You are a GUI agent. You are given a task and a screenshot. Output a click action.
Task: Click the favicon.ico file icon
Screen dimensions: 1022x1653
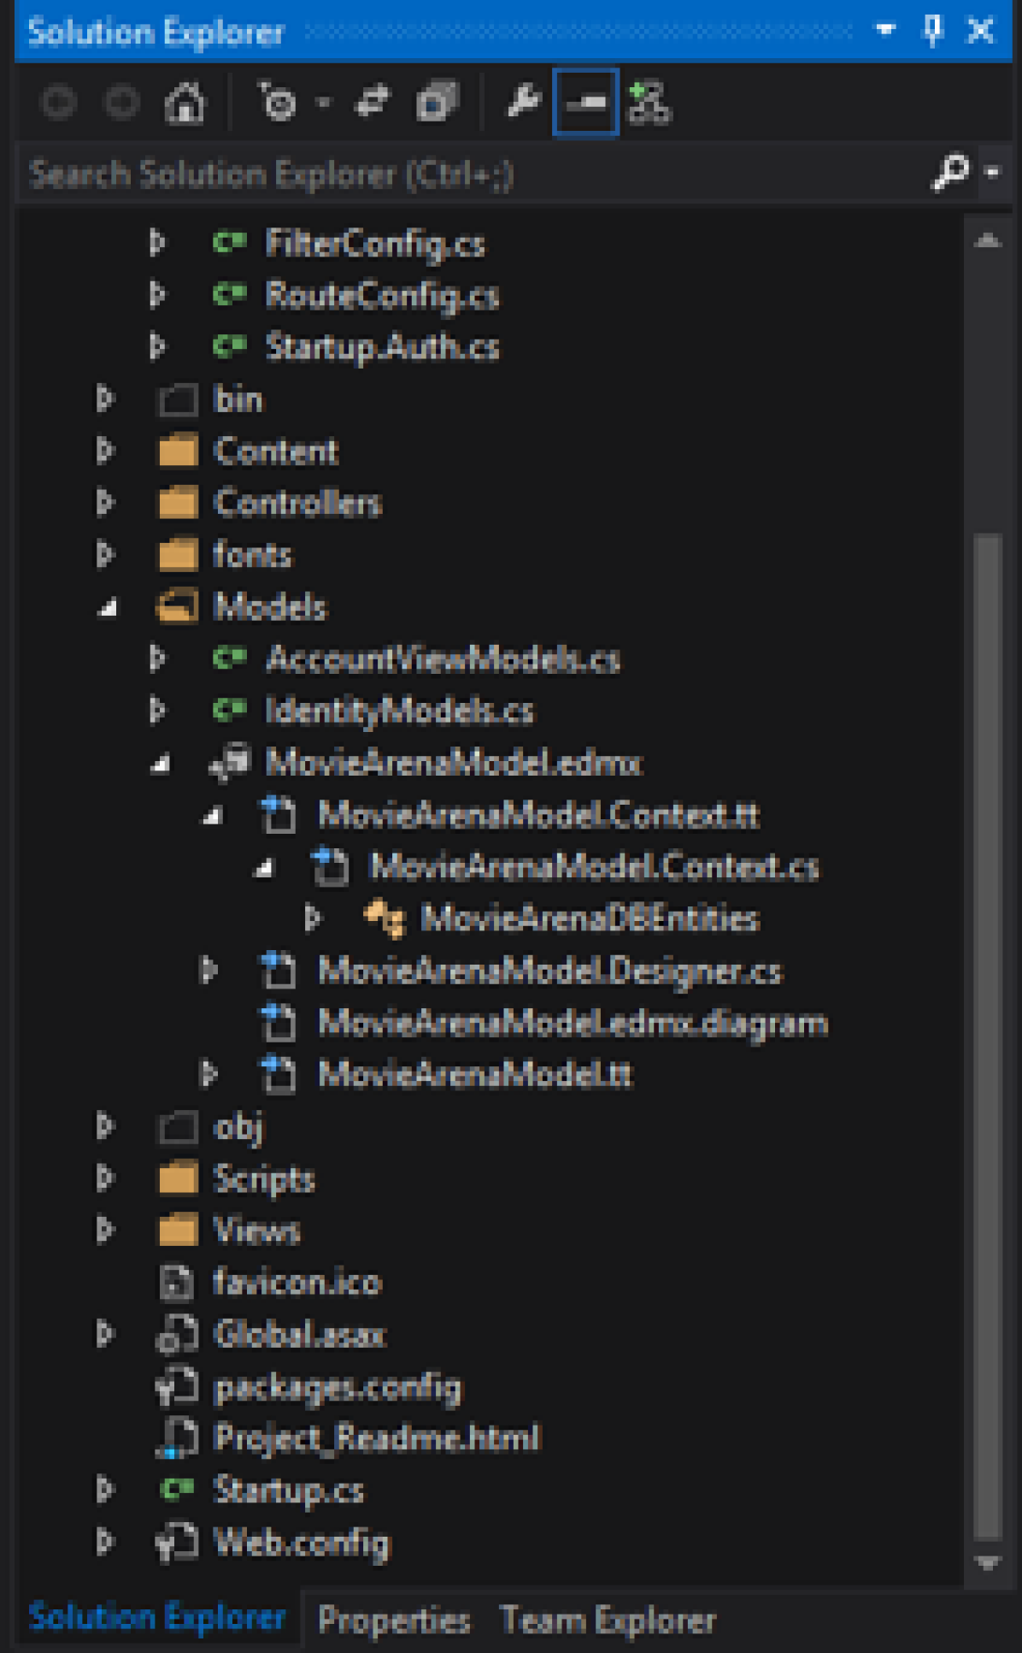[x=177, y=1282]
